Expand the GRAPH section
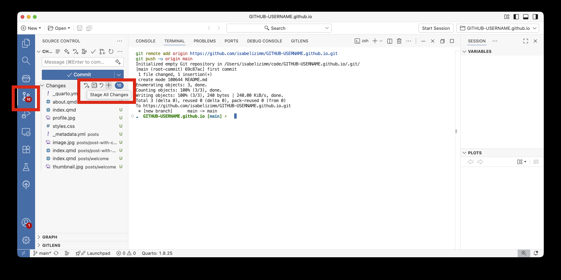Screen dimensions: 561x280 pyautogui.click(x=50, y=237)
